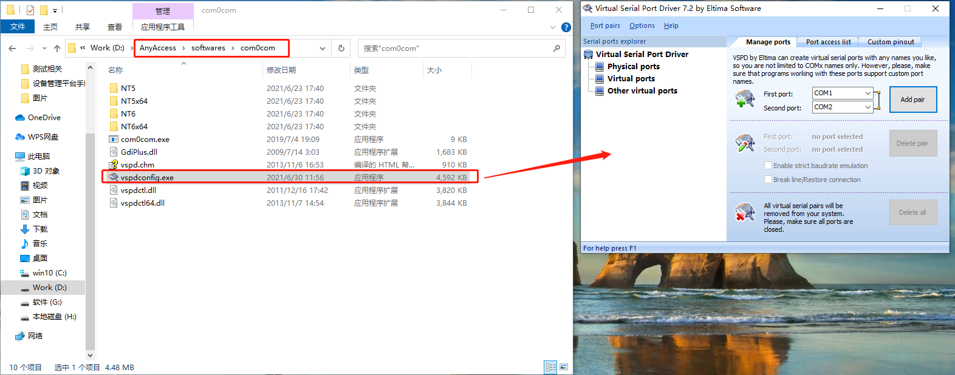Click AnyAccess in the address breadcrumb

(x=158, y=48)
